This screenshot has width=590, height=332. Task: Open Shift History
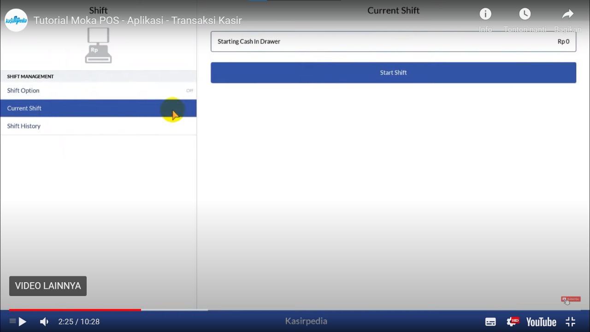point(98,126)
